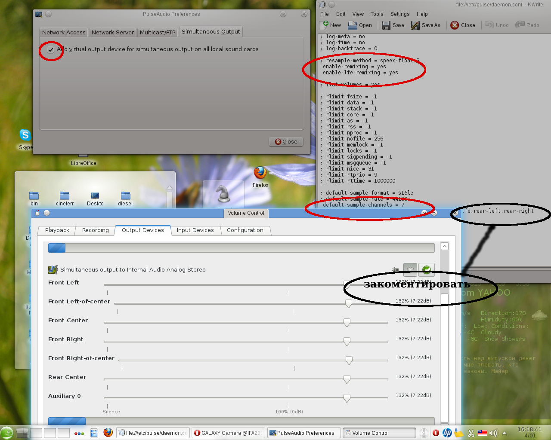Image resolution: width=551 pixels, height=440 pixels.
Task: Open the Playback tab in Volume Control
Action: [57, 230]
